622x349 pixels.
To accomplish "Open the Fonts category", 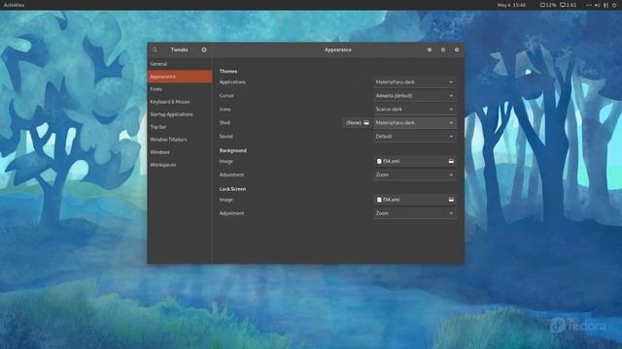I will coord(180,89).
